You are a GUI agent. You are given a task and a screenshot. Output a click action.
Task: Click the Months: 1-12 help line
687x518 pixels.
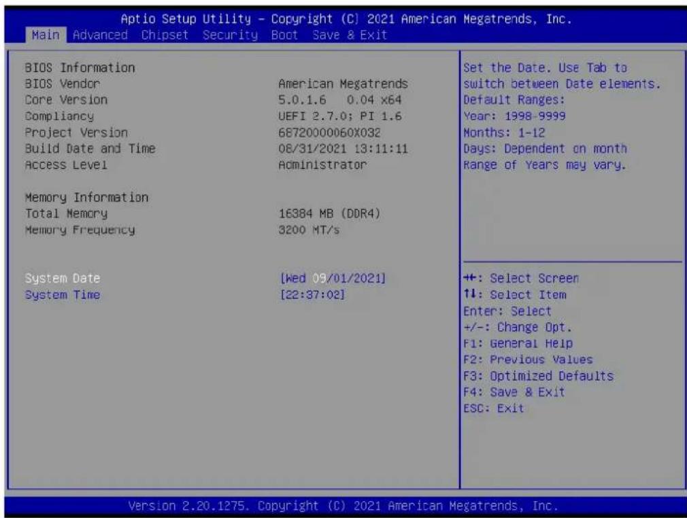tap(504, 133)
